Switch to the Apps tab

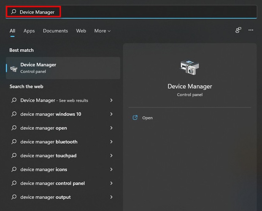pyautogui.click(x=29, y=31)
